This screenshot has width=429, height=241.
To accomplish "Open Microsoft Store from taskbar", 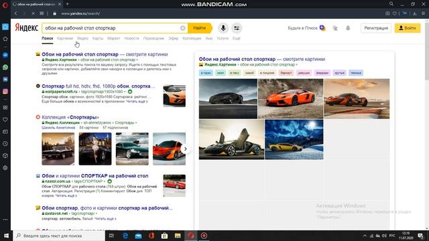I will click(164, 236).
